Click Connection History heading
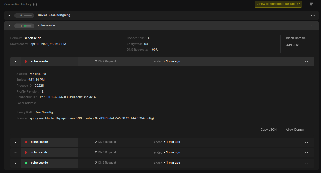 (18, 4)
